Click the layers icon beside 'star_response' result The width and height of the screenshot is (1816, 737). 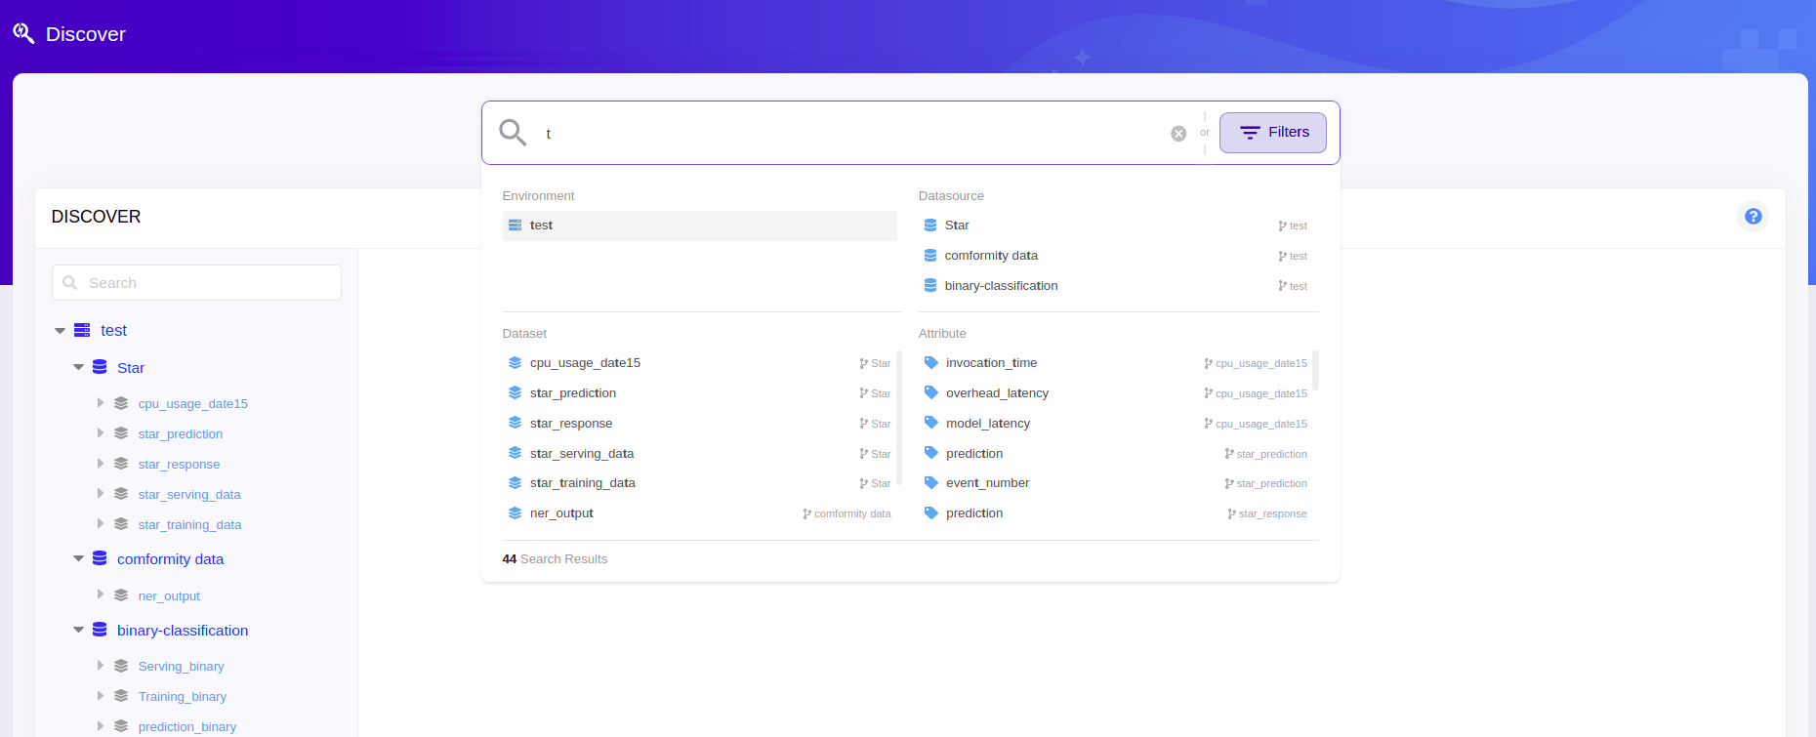point(515,424)
